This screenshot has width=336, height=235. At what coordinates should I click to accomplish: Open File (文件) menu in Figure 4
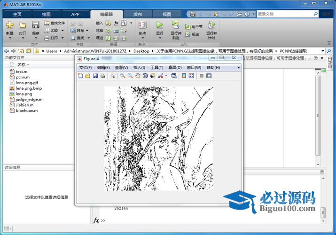(x=86, y=68)
